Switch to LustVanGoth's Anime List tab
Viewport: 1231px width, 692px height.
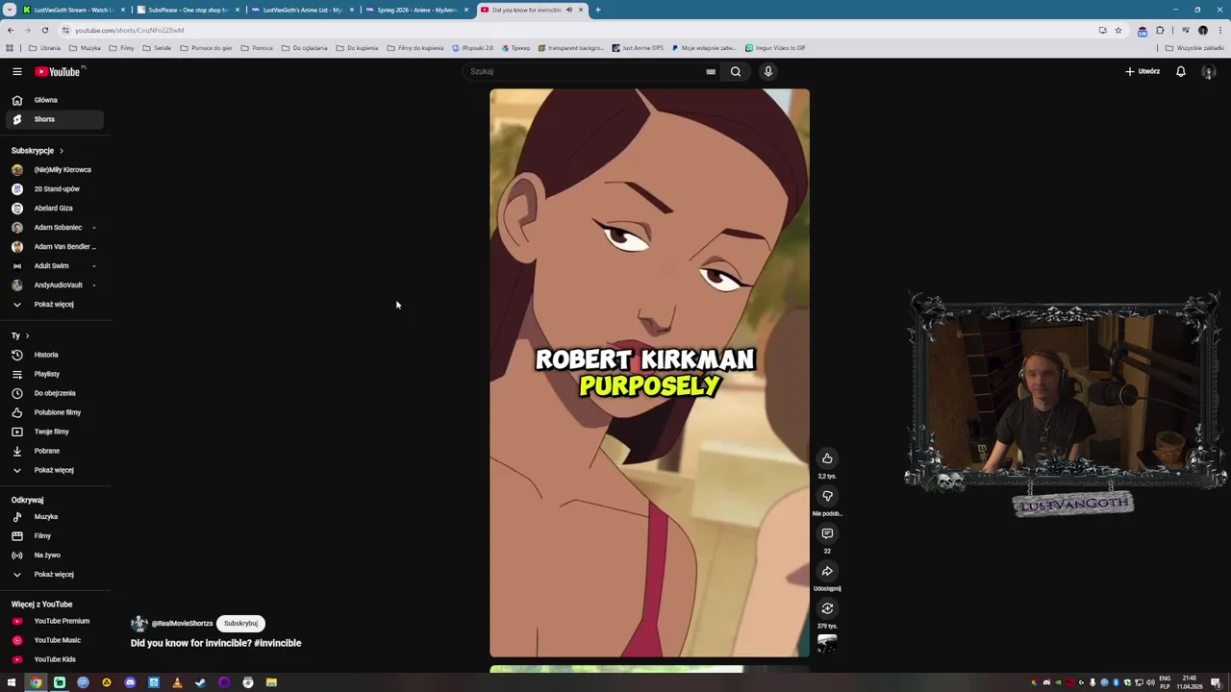(x=302, y=10)
